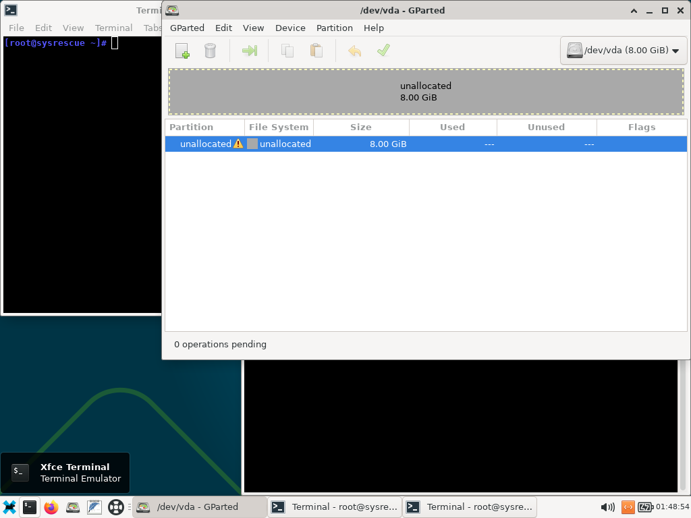Open the Device menu
Viewport: 691px width, 518px height.
click(x=290, y=28)
